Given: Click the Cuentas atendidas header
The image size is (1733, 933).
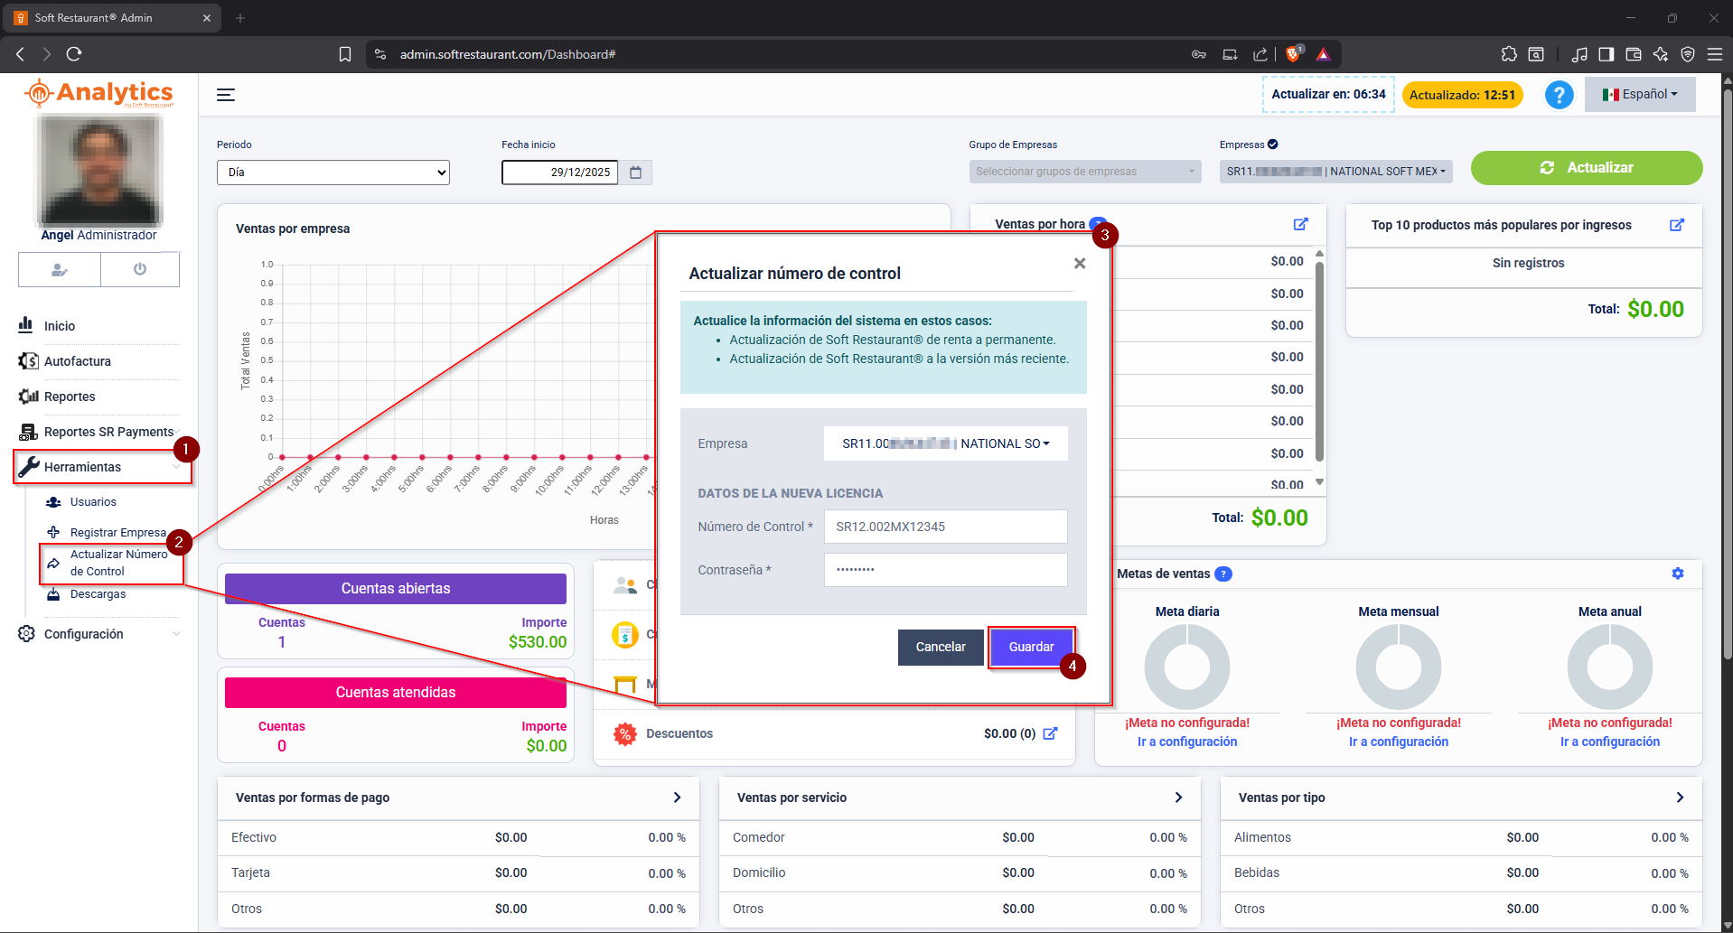Looking at the screenshot, I should [396, 693].
